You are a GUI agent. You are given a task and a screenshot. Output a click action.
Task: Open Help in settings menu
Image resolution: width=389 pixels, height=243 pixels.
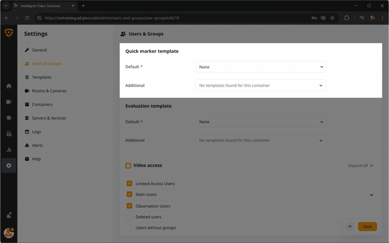tap(36, 159)
